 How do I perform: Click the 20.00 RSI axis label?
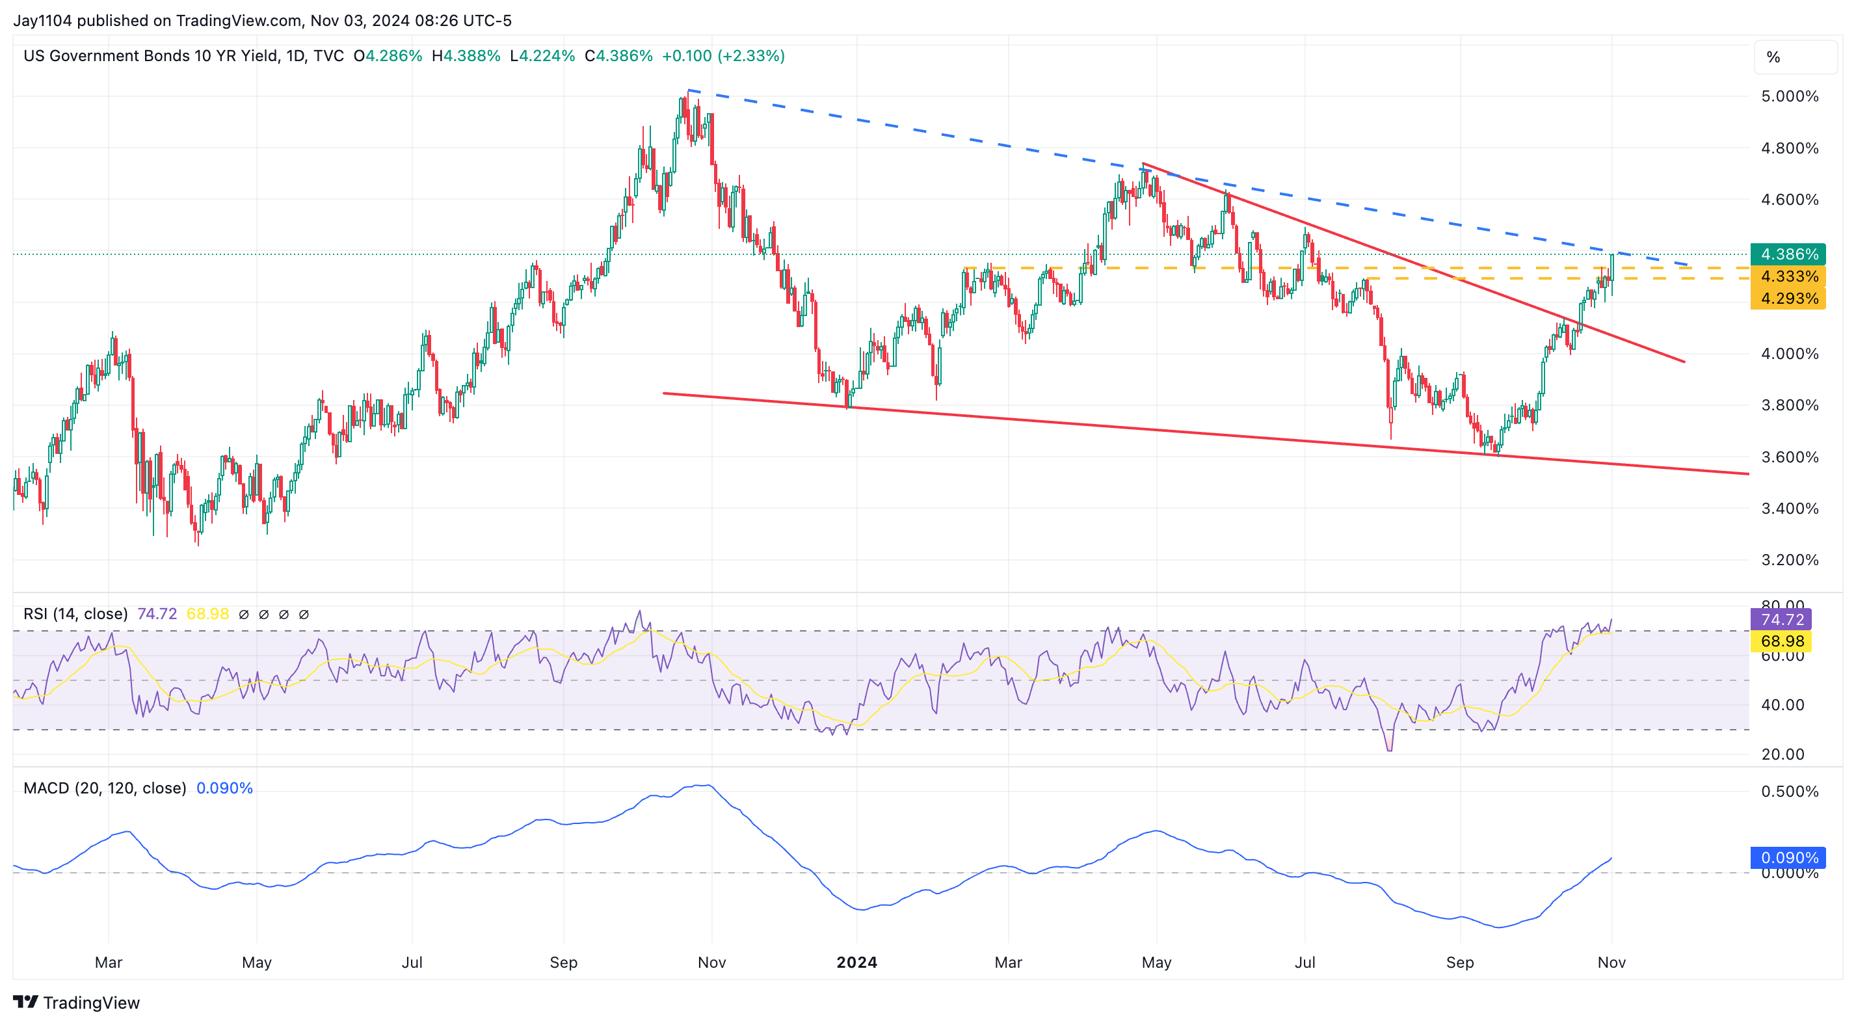point(1783,754)
